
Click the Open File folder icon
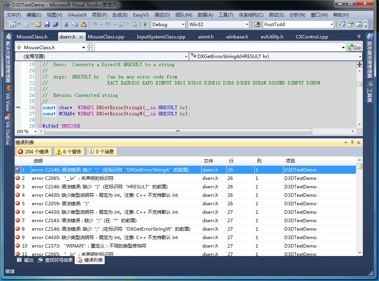38,24
